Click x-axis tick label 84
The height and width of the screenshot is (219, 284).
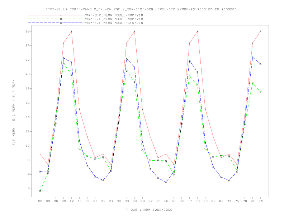(260, 201)
